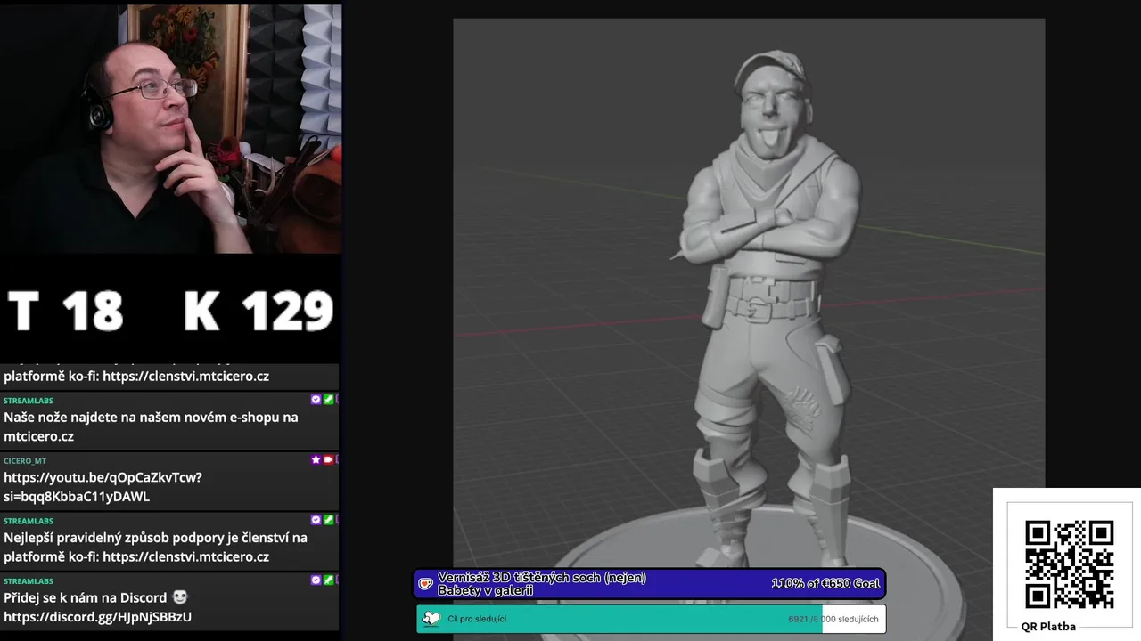Click the 'K 129' counter
Image resolution: width=1141 pixels, height=641 pixels.
point(259,312)
